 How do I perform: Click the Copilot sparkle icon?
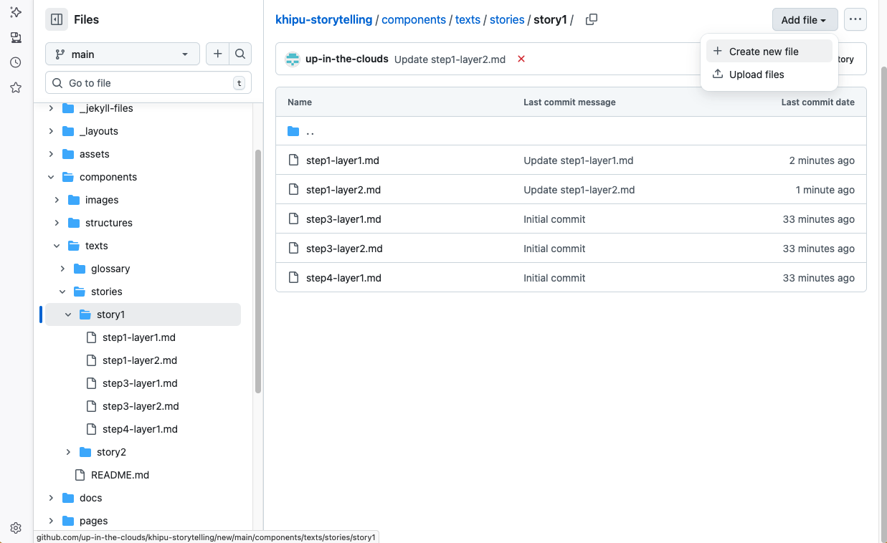16,12
